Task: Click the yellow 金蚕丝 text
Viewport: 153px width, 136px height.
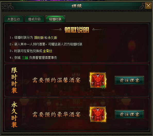Action: pyautogui.click(x=47, y=51)
